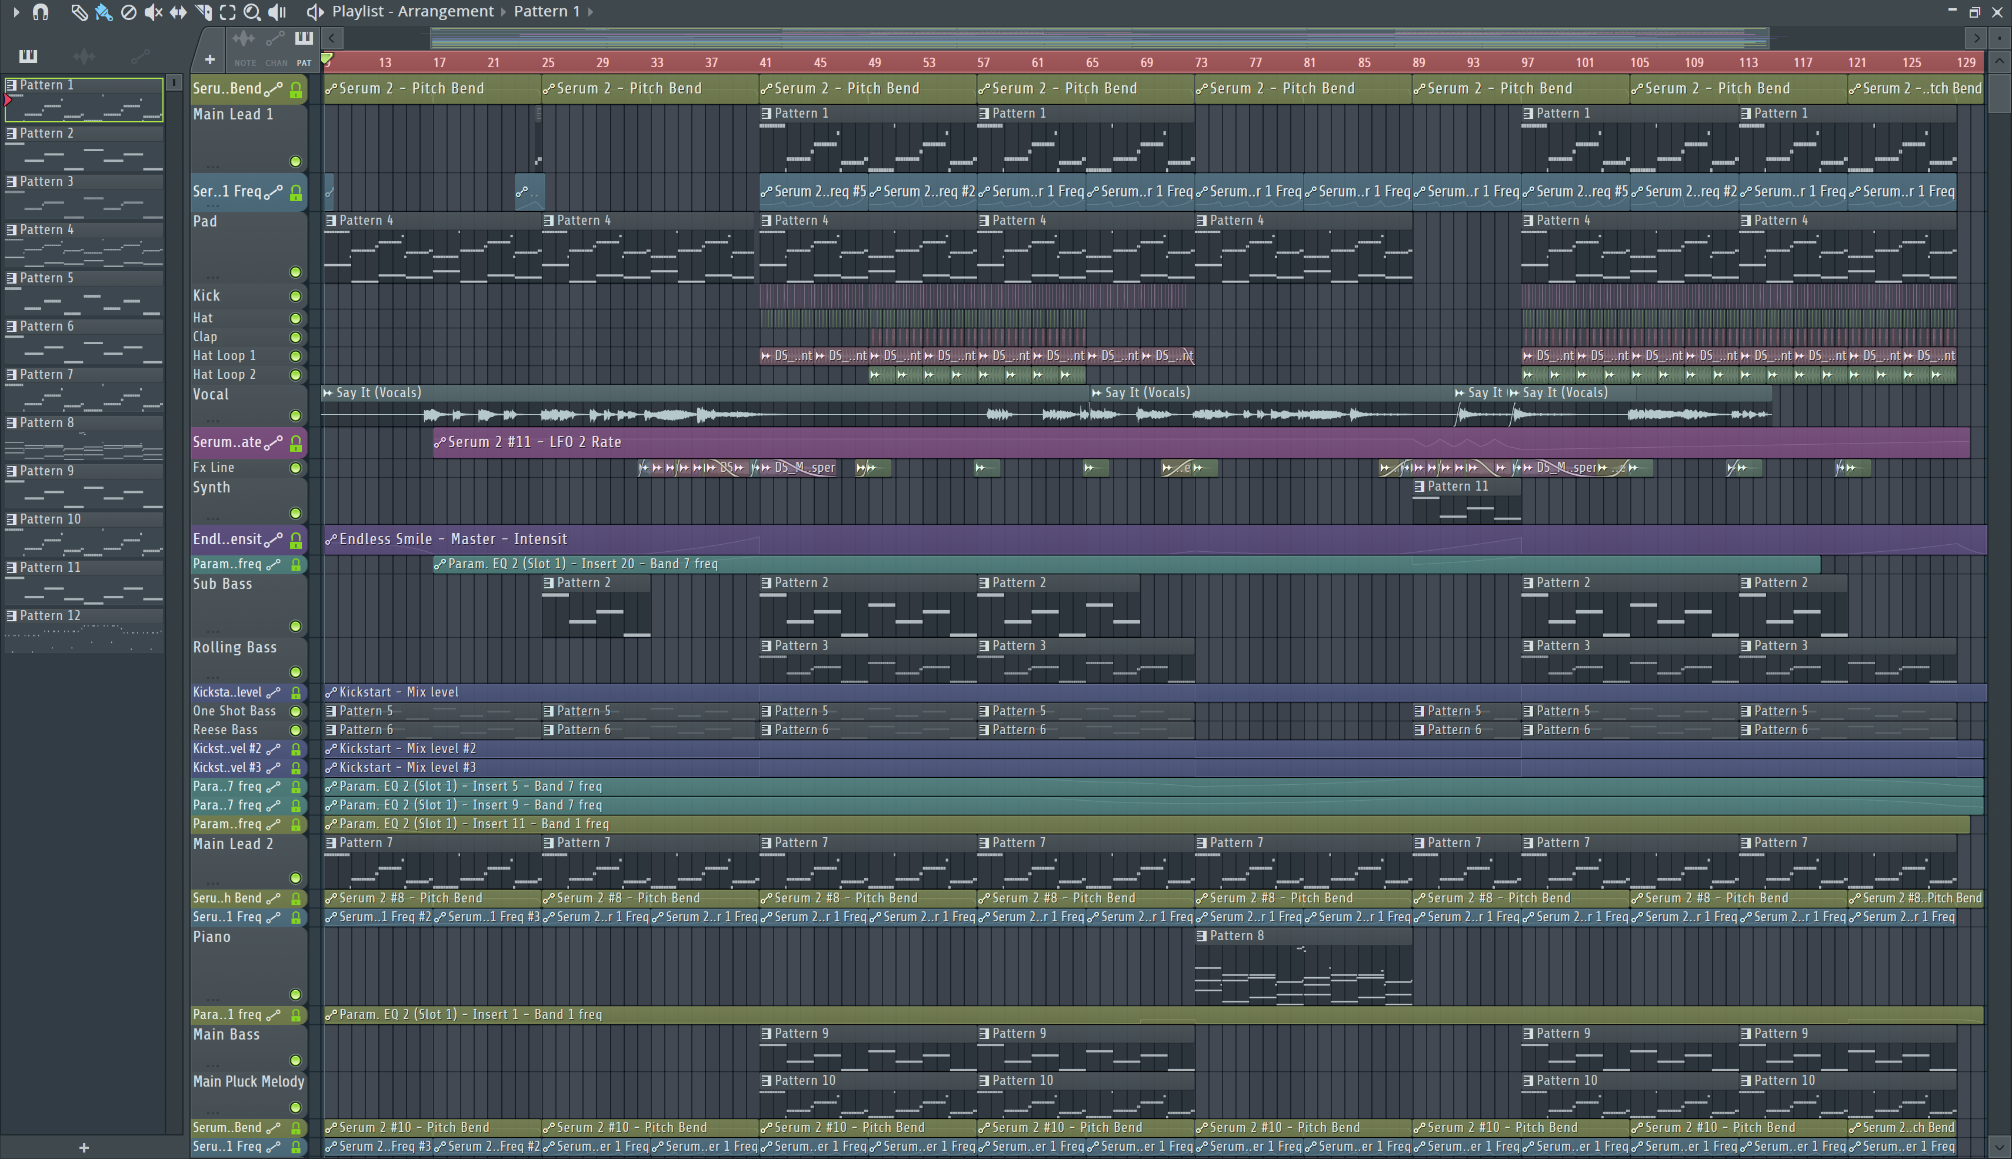Screen dimensions: 2012x1159
Task: Show patterns in picker panel
Action: coord(28,56)
